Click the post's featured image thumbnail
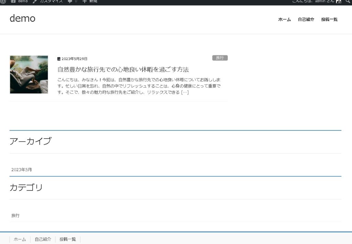Image resolution: width=352 pixels, height=244 pixels. coord(29,75)
